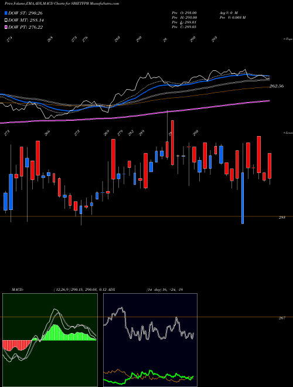Click the 288 support level label

click(282, 217)
